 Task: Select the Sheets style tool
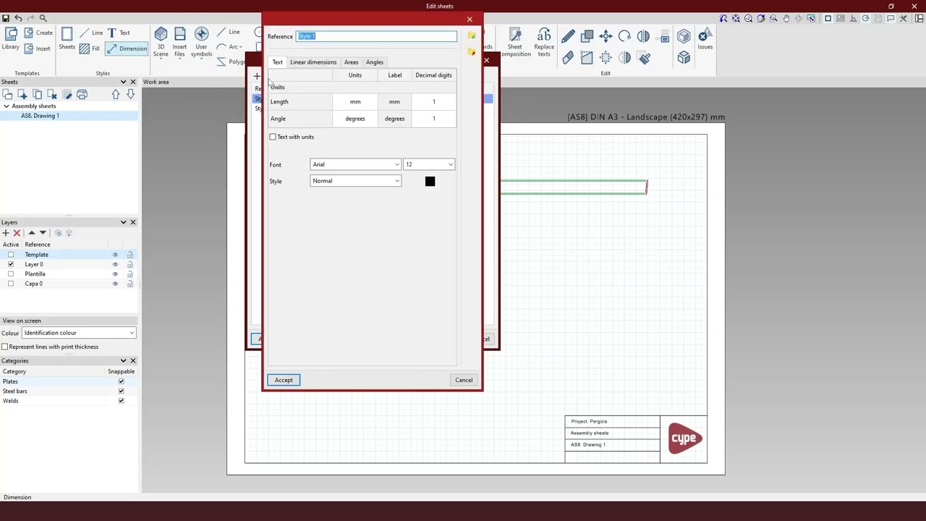click(x=67, y=40)
